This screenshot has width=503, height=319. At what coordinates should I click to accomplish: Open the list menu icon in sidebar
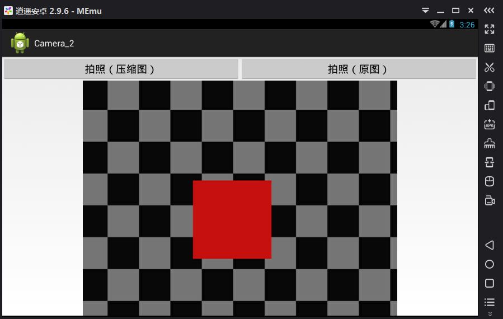click(489, 302)
